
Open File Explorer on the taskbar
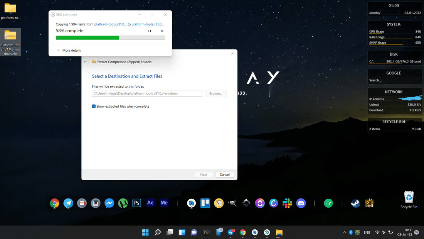(279, 232)
